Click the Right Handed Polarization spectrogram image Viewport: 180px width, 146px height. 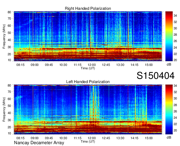tap(88, 36)
